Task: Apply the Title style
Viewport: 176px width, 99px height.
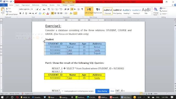Action: (146, 11)
